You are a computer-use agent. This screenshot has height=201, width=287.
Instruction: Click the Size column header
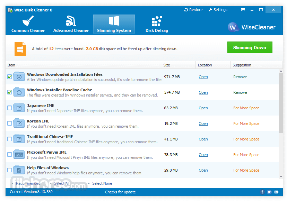(178, 65)
